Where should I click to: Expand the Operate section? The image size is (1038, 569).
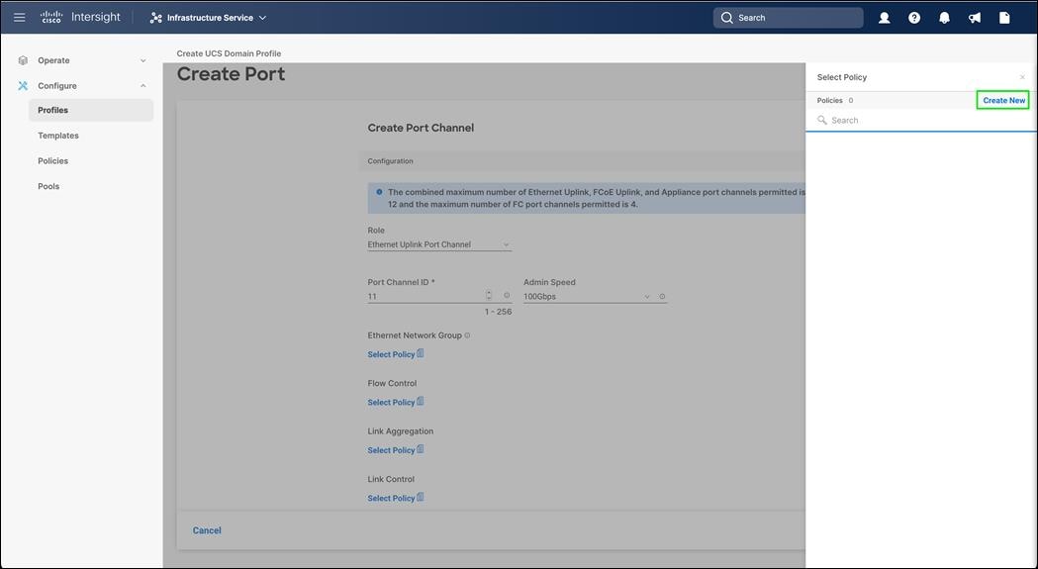pyautogui.click(x=143, y=60)
